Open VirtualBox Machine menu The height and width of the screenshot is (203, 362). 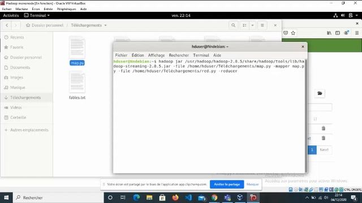click(21, 9)
